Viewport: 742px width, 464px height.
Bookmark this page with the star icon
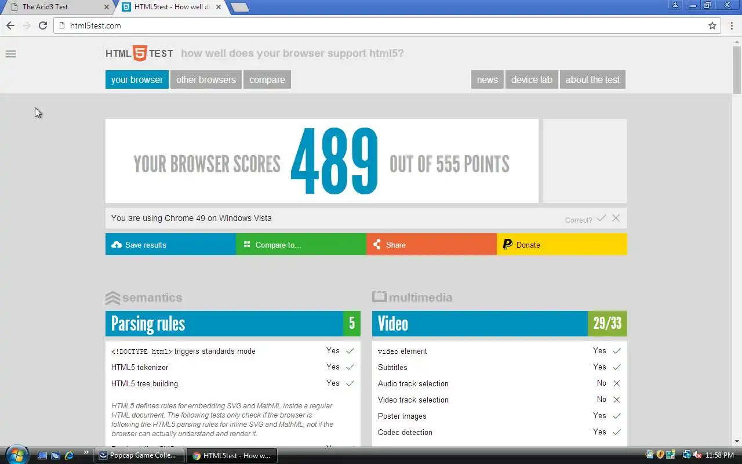coord(712,26)
